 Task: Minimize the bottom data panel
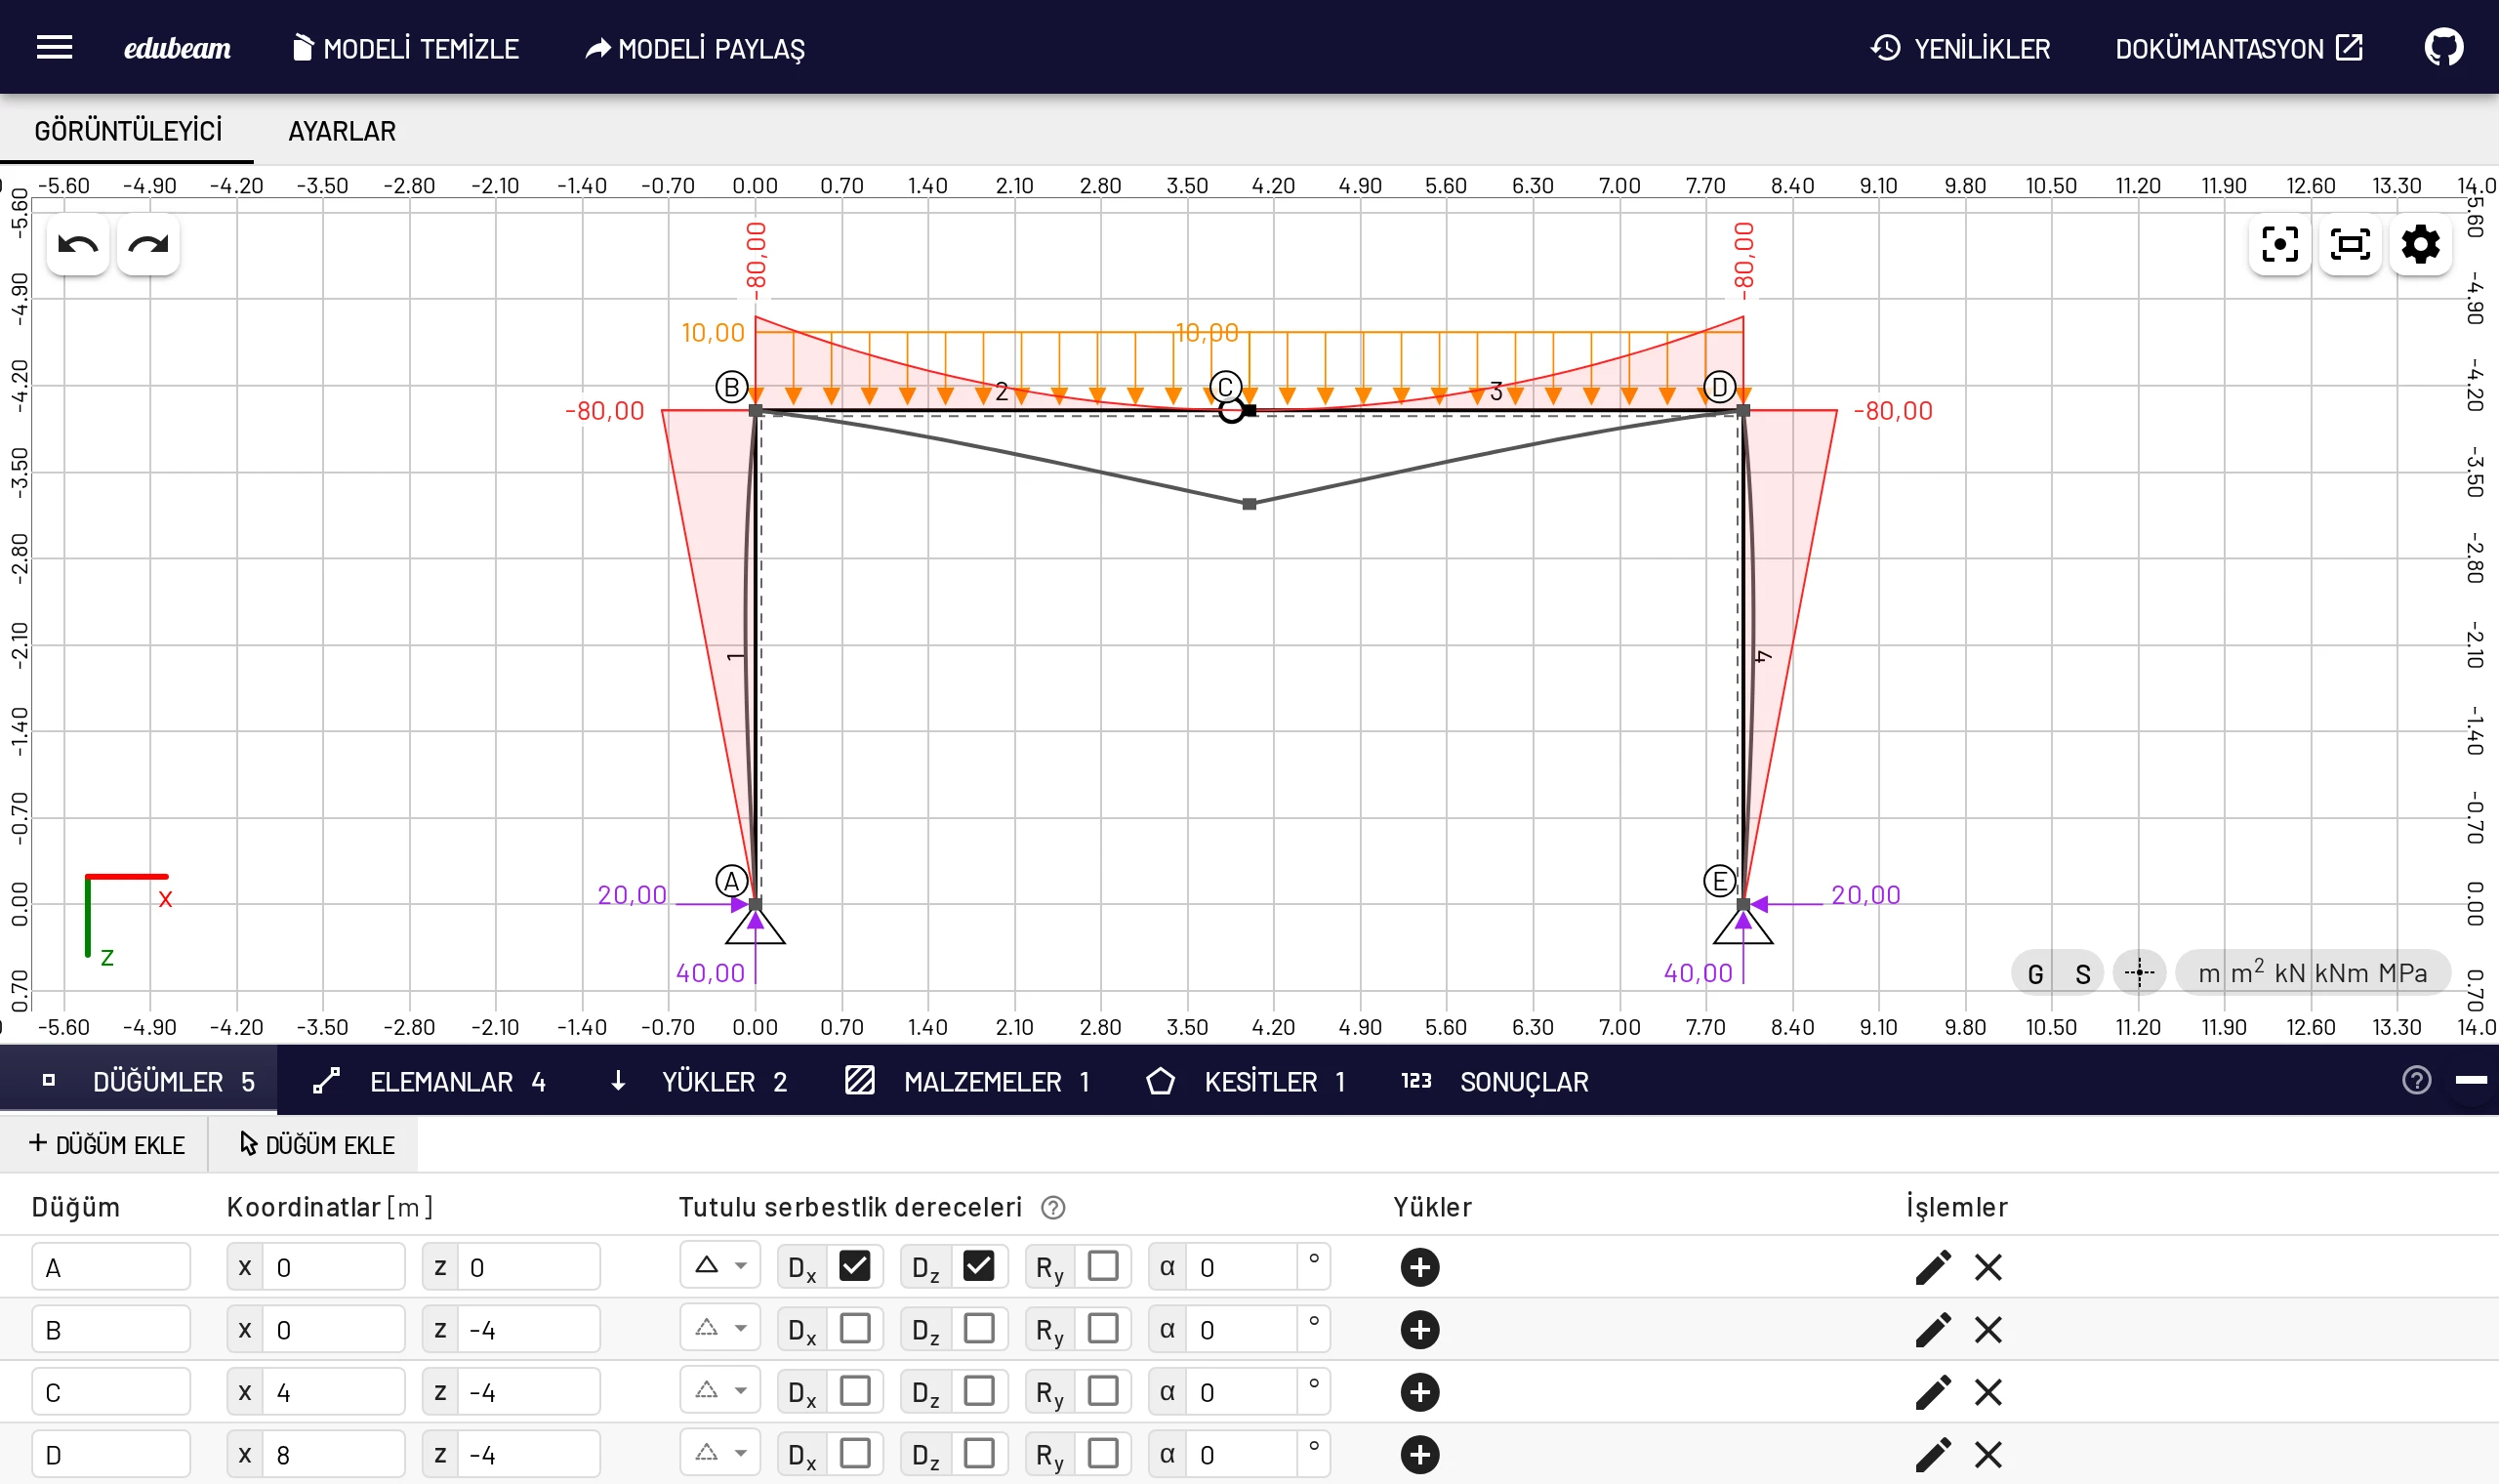tap(2470, 1080)
